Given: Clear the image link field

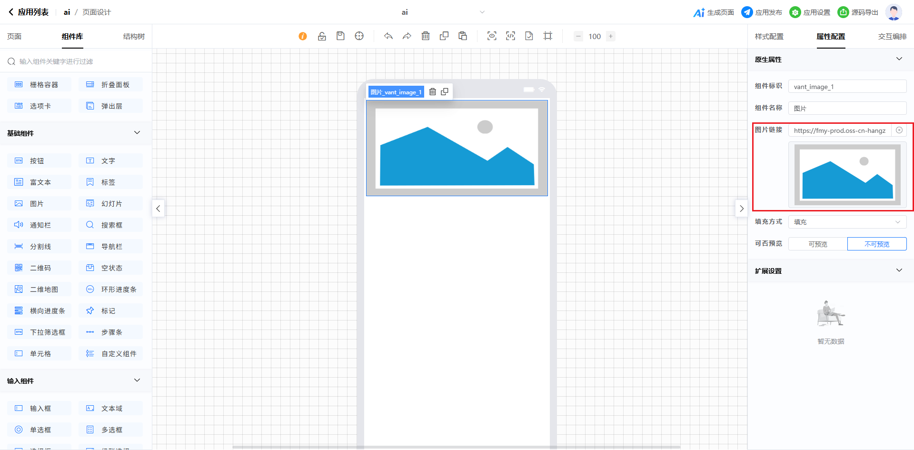Looking at the screenshot, I should [899, 130].
